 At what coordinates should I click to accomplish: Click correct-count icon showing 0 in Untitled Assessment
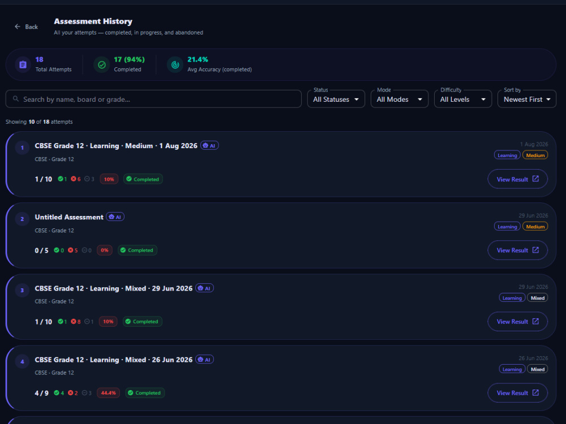[56, 250]
